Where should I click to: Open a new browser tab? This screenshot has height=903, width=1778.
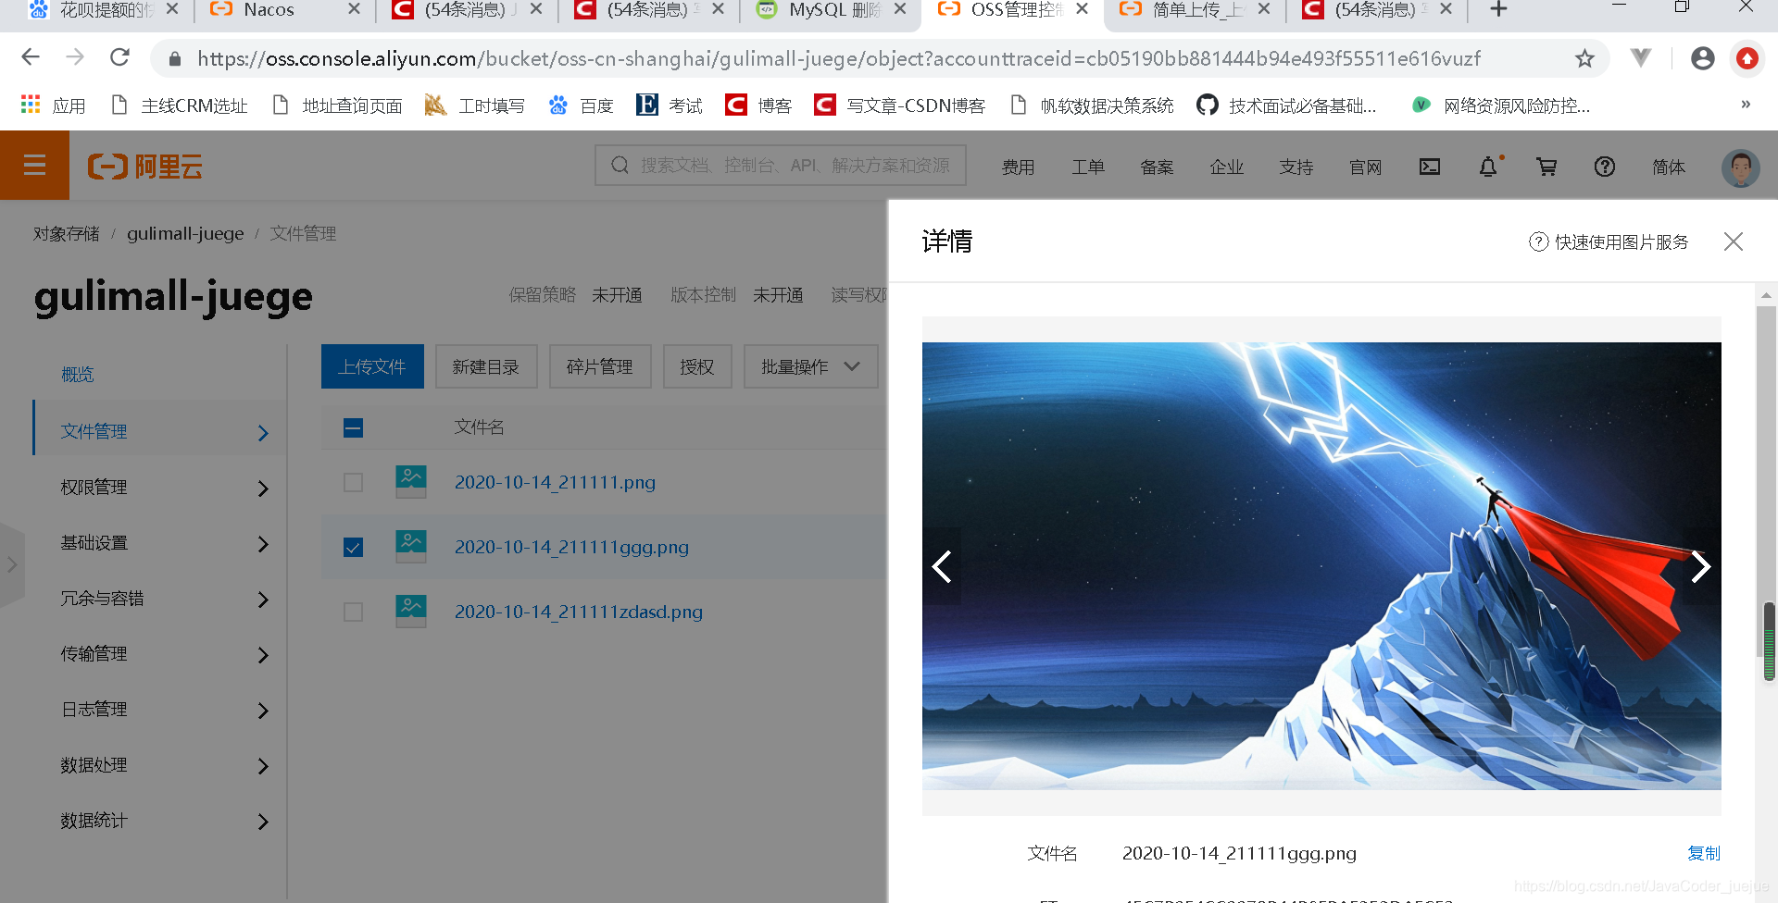(1499, 10)
